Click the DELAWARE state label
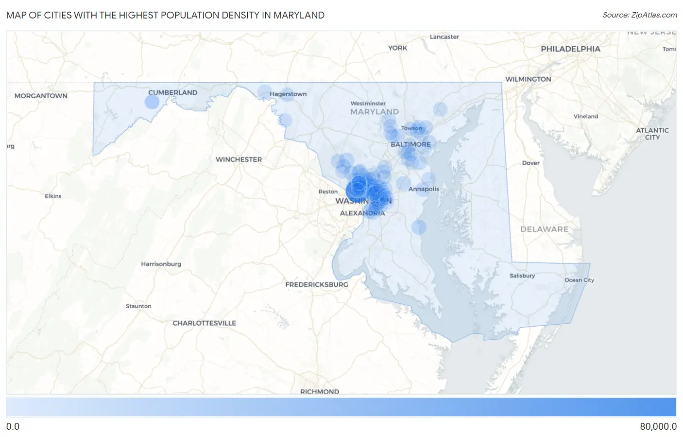 click(x=544, y=229)
